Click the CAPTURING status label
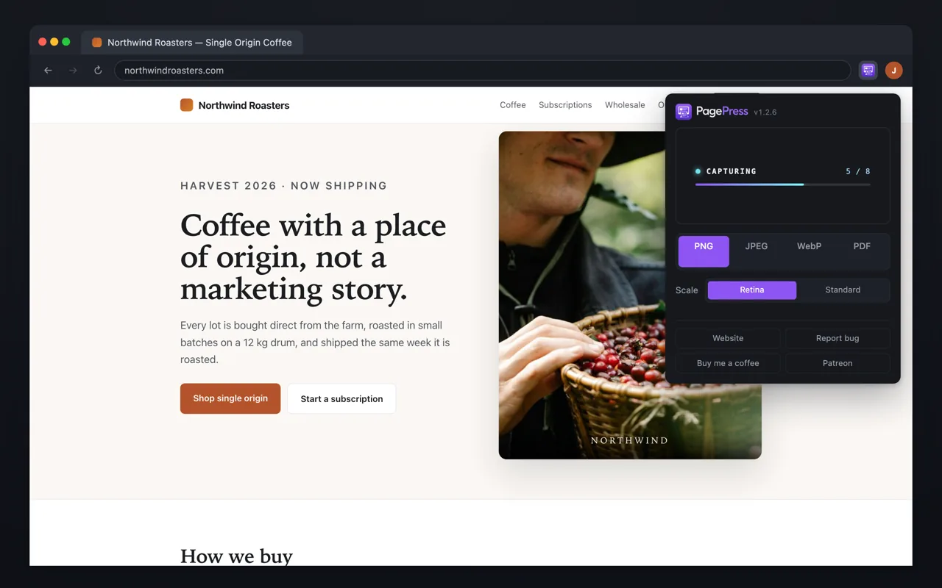Image resolution: width=942 pixels, height=588 pixels. pos(731,171)
